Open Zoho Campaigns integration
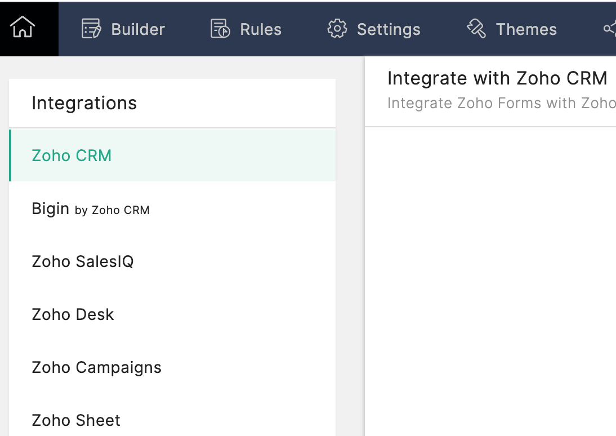This screenshot has width=616, height=436. (x=172, y=368)
